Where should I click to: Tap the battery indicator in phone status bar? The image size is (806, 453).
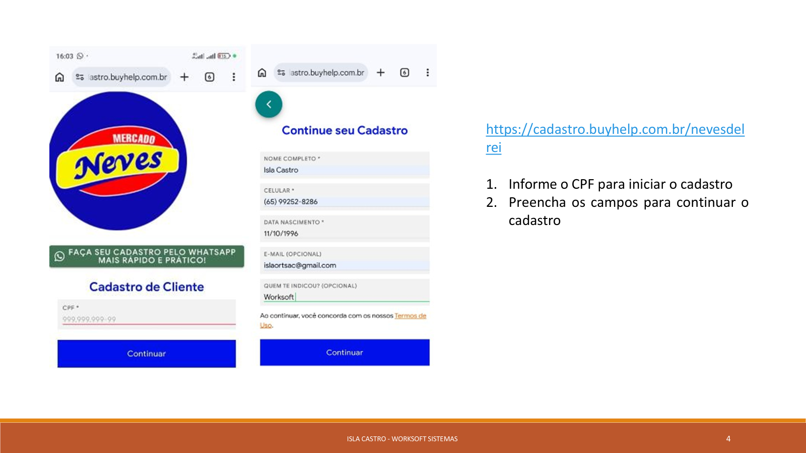(224, 56)
